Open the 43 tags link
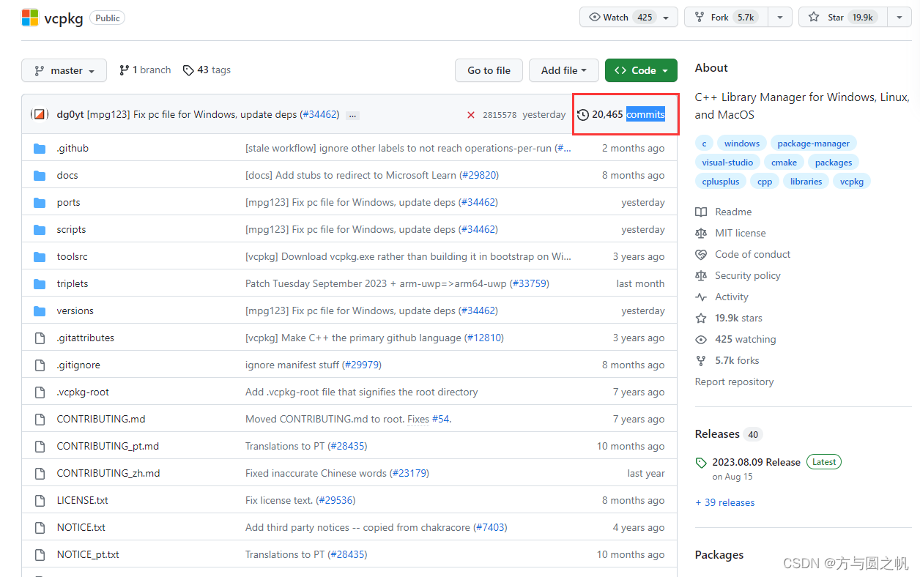 tap(207, 70)
